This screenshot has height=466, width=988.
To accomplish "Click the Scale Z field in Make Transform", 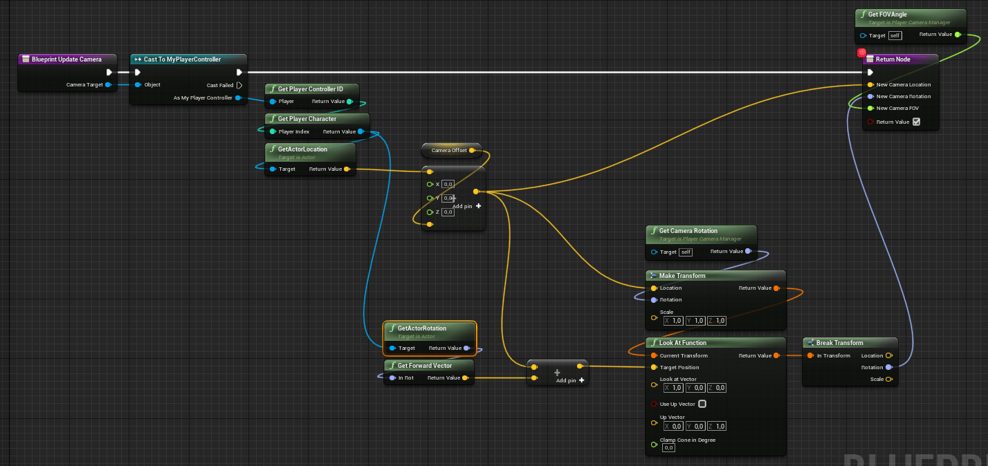I will point(716,321).
